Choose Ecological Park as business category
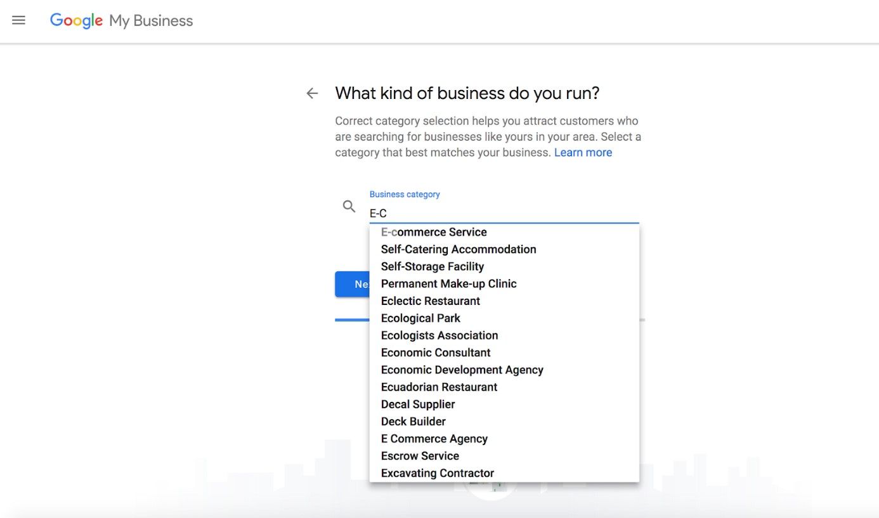 click(420, 318)
